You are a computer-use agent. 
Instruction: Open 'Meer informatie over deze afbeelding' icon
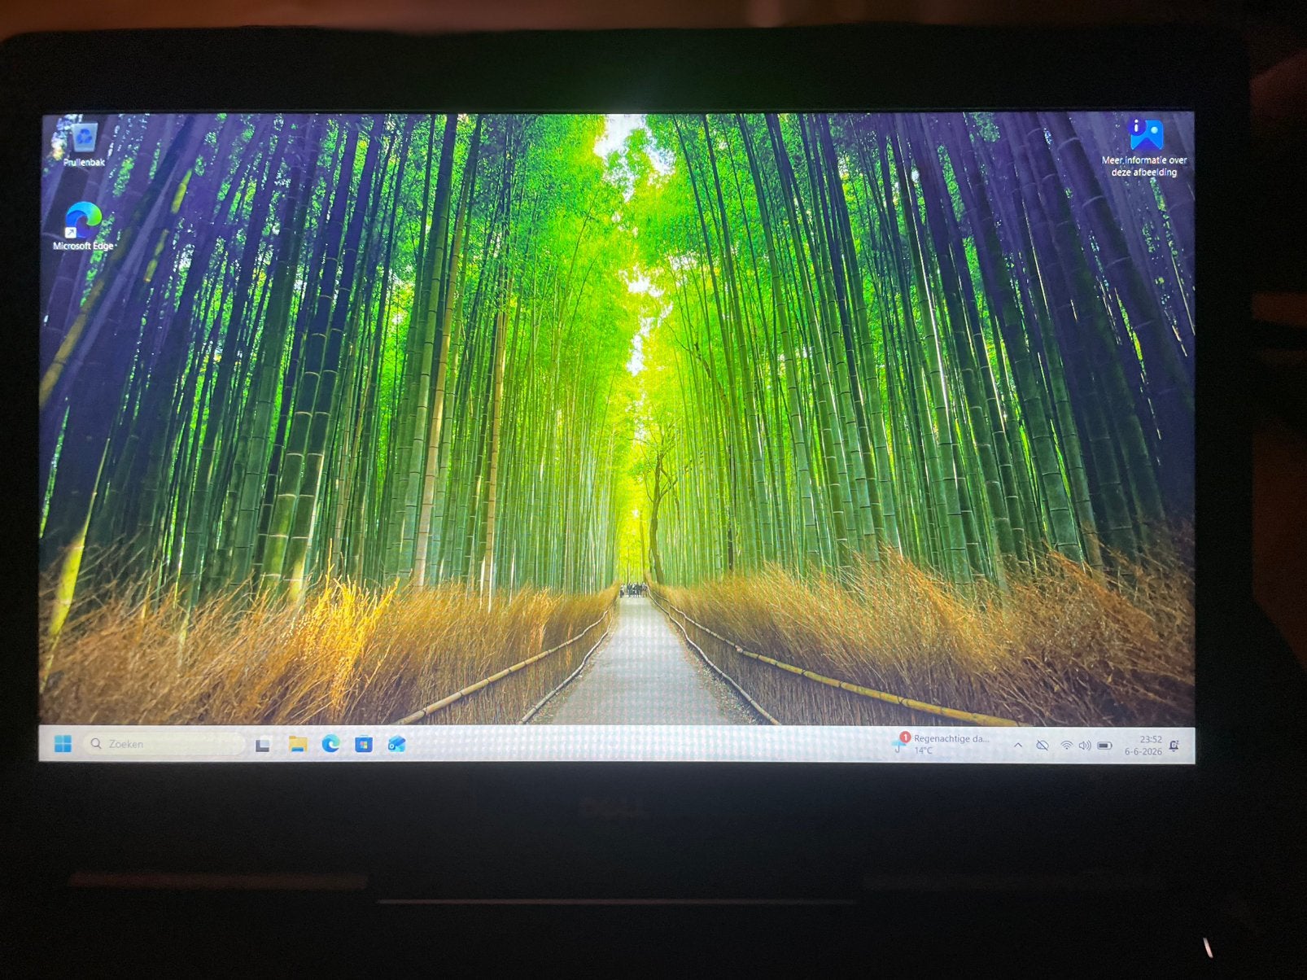(x=1144, y=147)
